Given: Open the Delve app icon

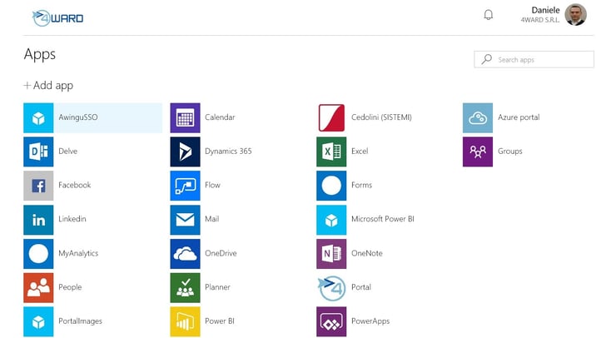Looking at the screenshot, I should click(38, 152).
